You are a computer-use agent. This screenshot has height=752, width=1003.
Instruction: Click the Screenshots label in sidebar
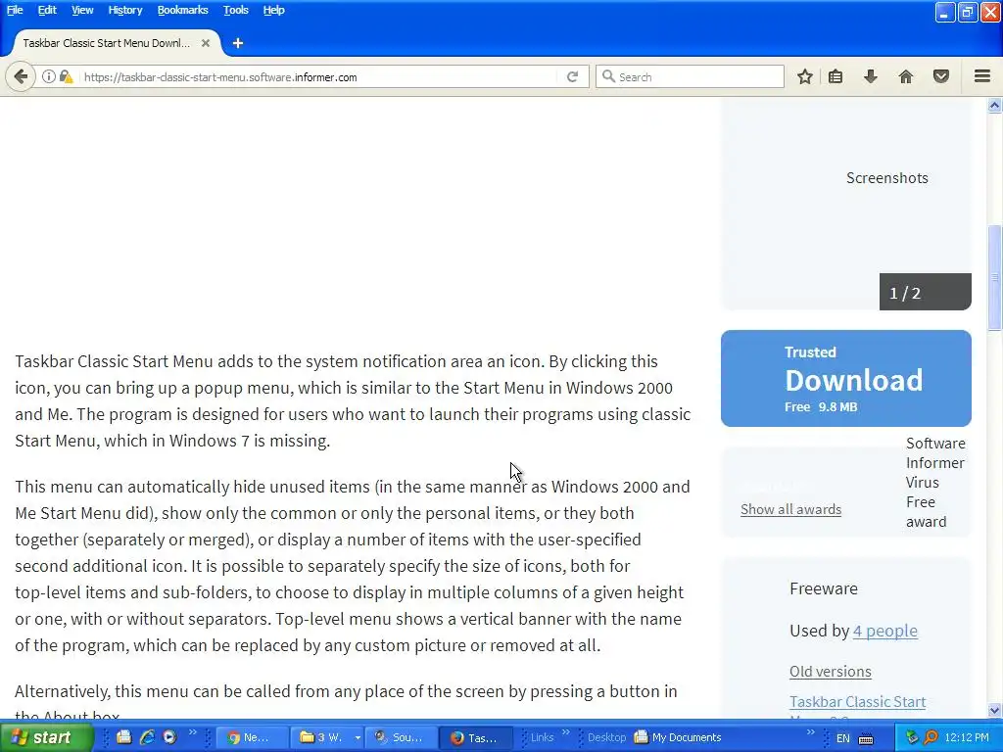(886, 178)
